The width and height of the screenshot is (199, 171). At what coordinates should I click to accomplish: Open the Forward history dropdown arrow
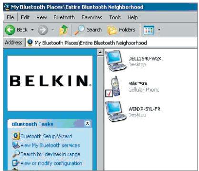coord(53,30)
